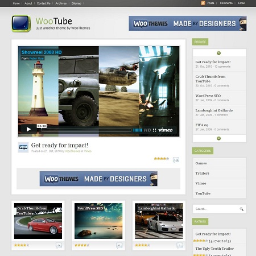Open Archives in top menu

(61, 3)
